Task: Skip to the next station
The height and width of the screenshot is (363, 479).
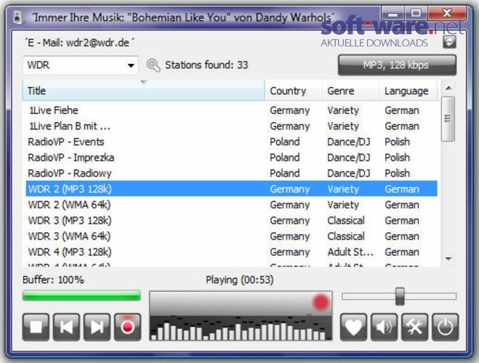Action: pos(97,327)
